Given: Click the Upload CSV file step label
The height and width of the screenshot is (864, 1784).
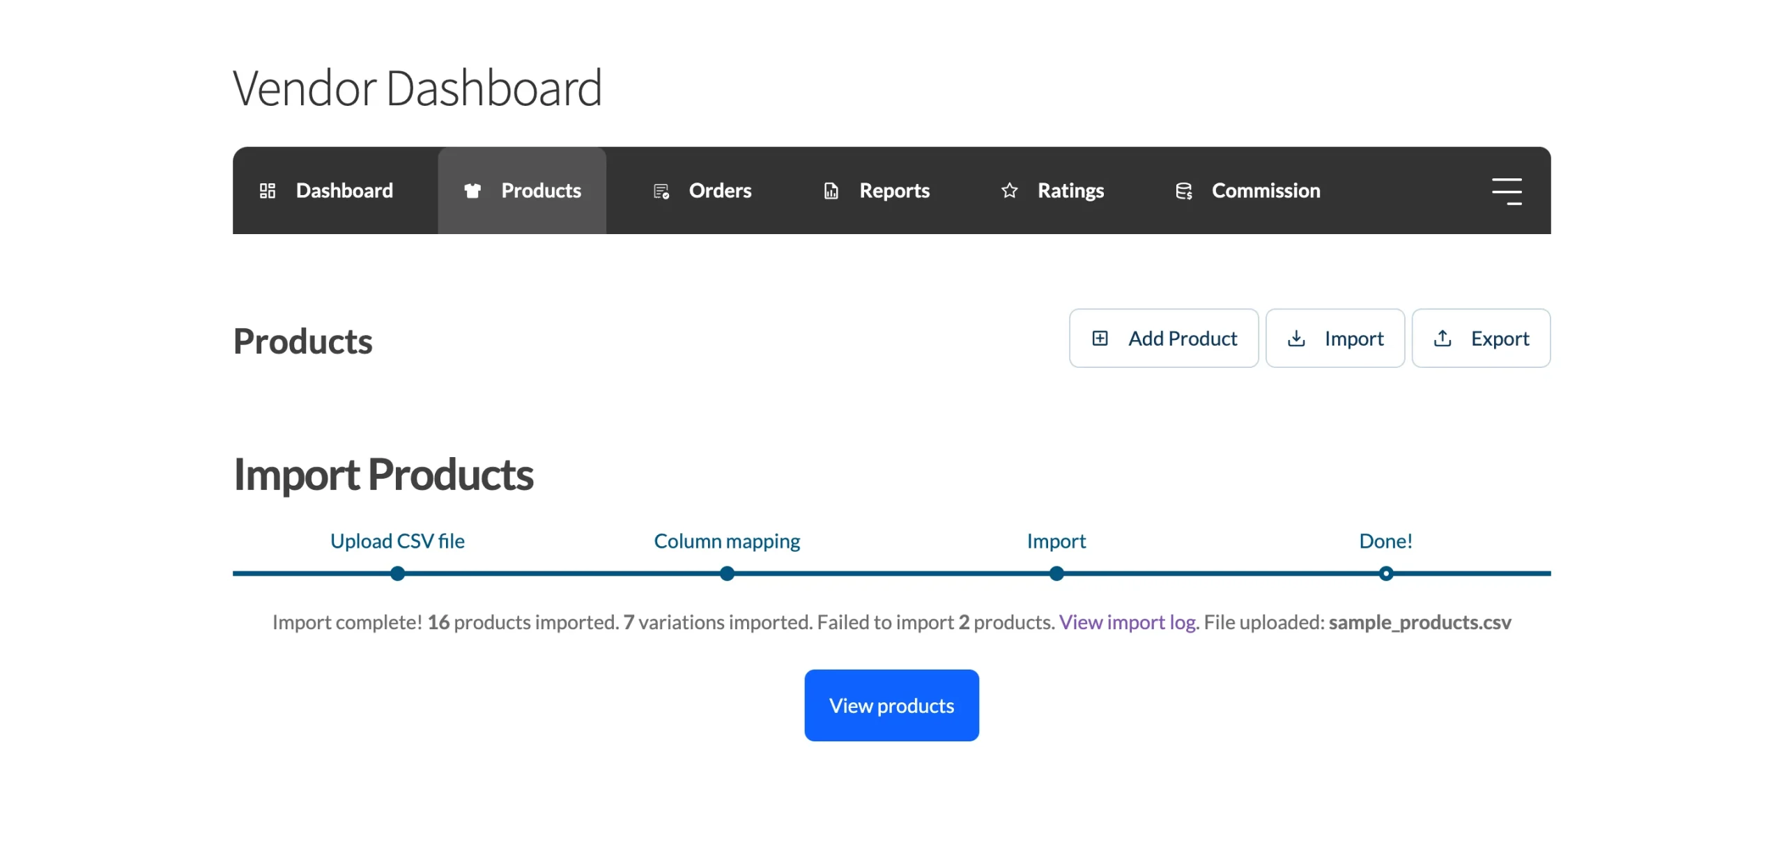Looking at the screenshot, I should pyautogui.click(x=397, y=541).
